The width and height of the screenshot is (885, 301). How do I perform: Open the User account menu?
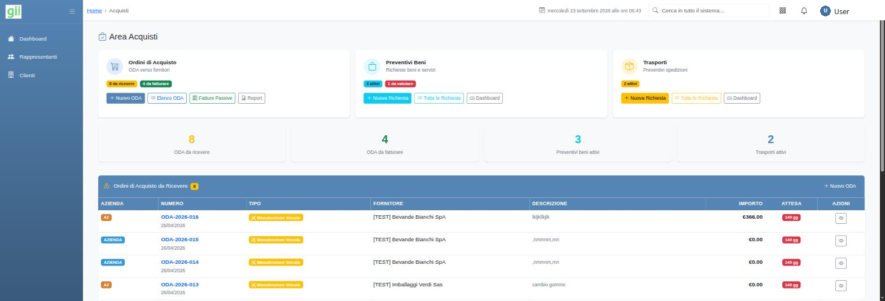click(834, 11)
